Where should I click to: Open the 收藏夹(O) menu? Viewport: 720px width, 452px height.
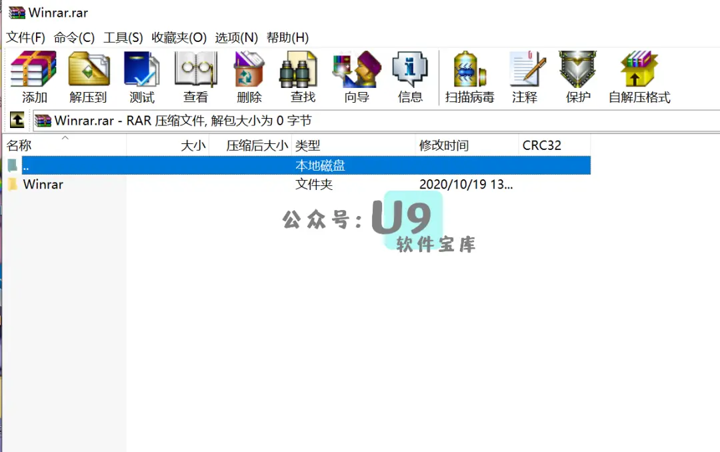click(179, 37)
